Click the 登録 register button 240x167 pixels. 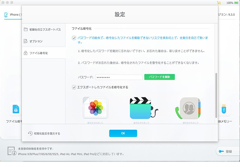(x=228, y=151)
